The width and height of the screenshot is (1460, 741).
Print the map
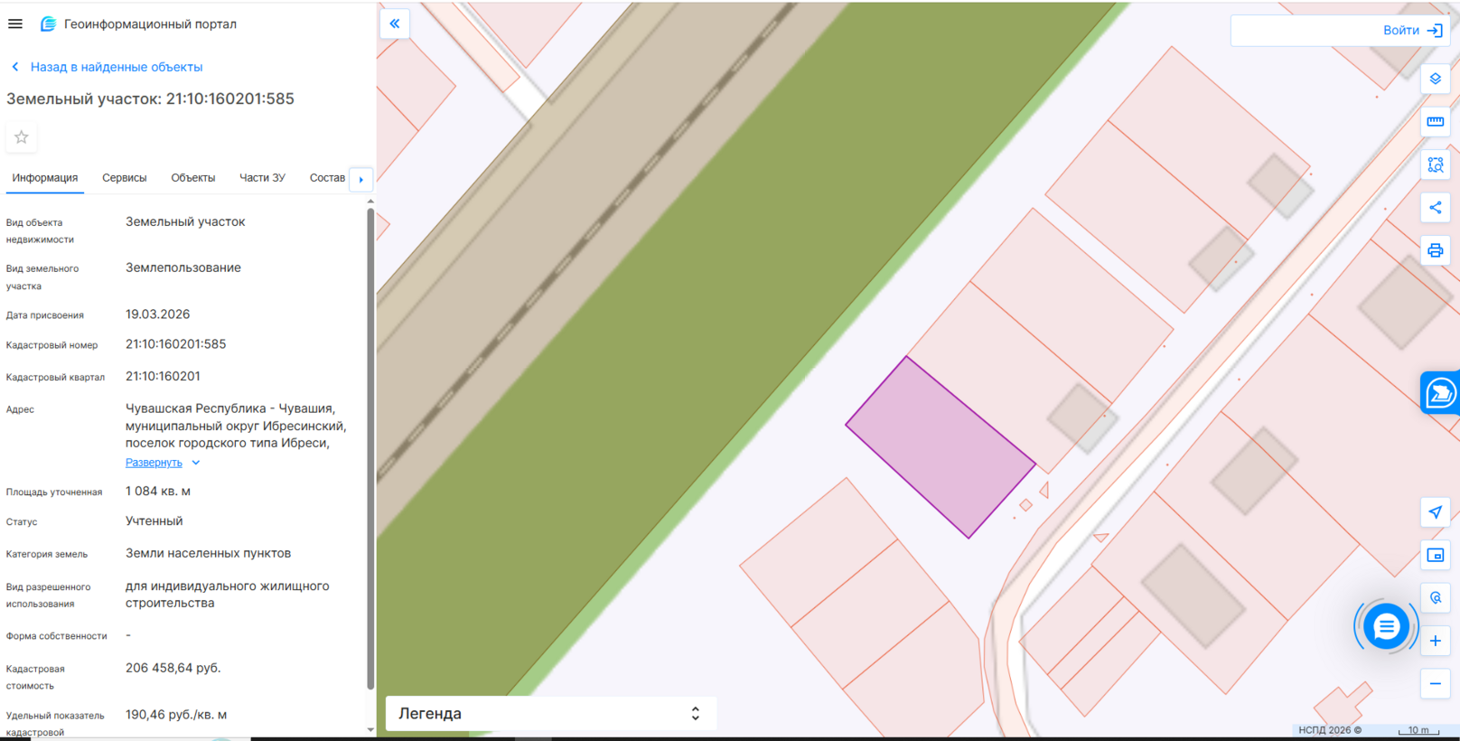[x=1435, y=250]
